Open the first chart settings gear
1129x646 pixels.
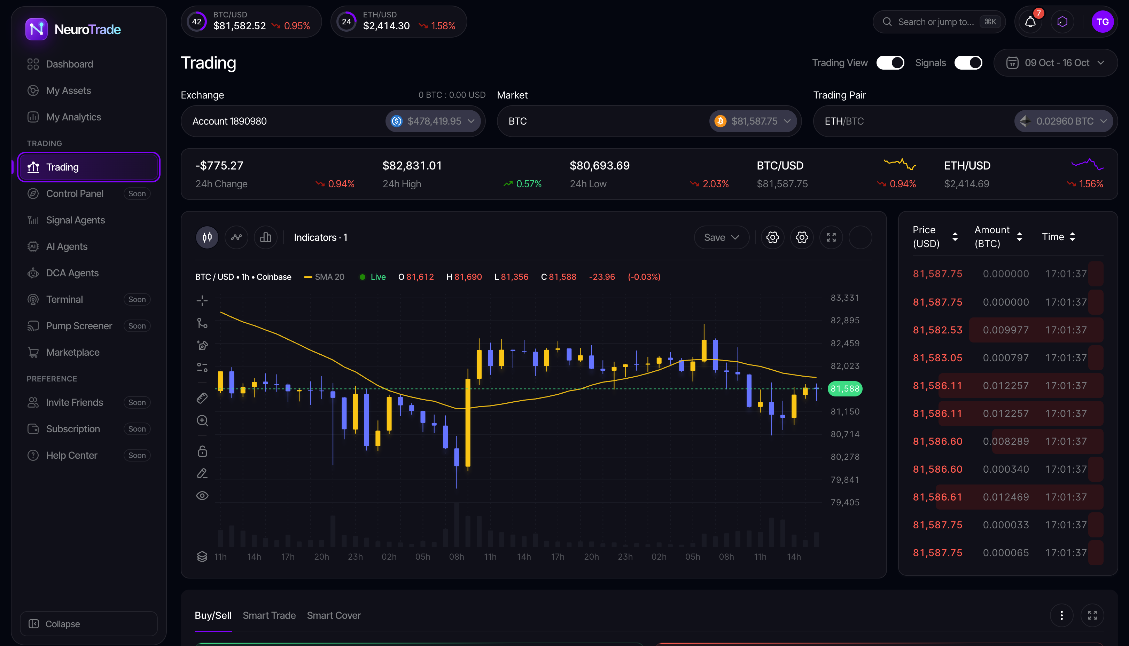(772, 237)
